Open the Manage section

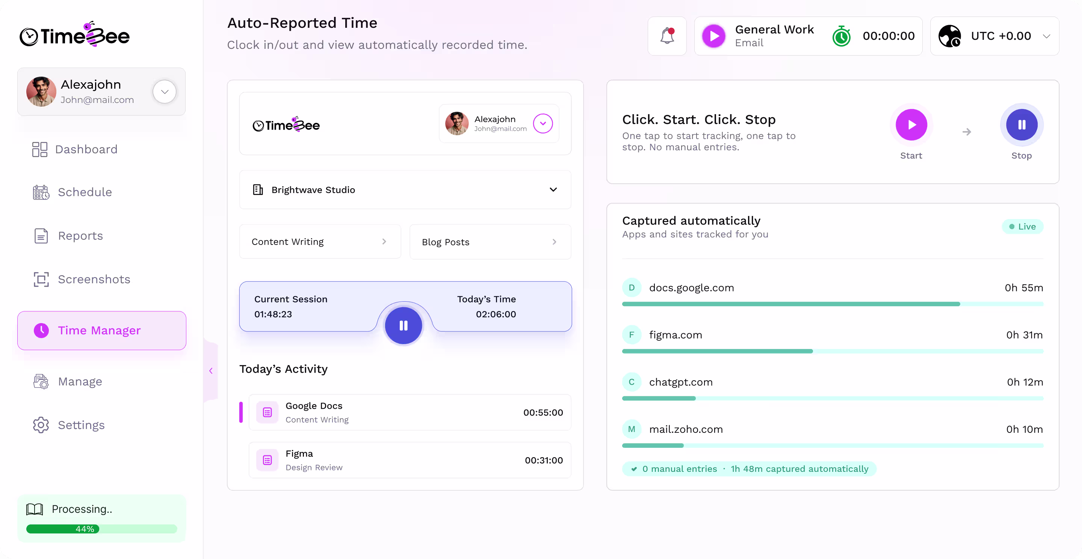click(67, 382)
